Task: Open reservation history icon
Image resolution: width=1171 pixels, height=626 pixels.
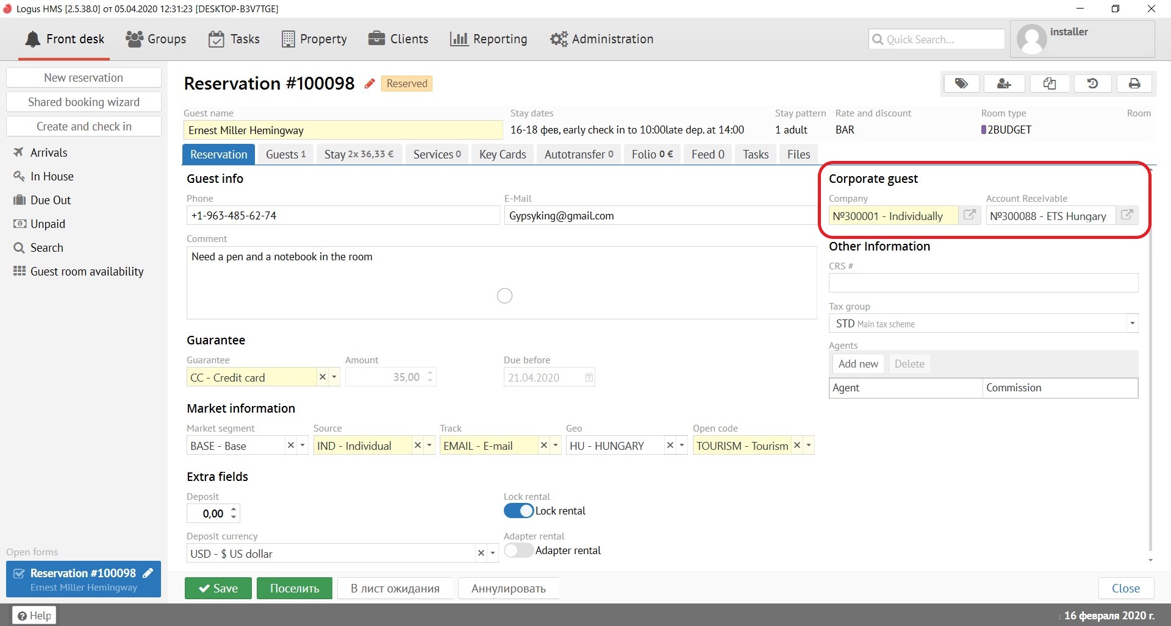Action: 1092,84
